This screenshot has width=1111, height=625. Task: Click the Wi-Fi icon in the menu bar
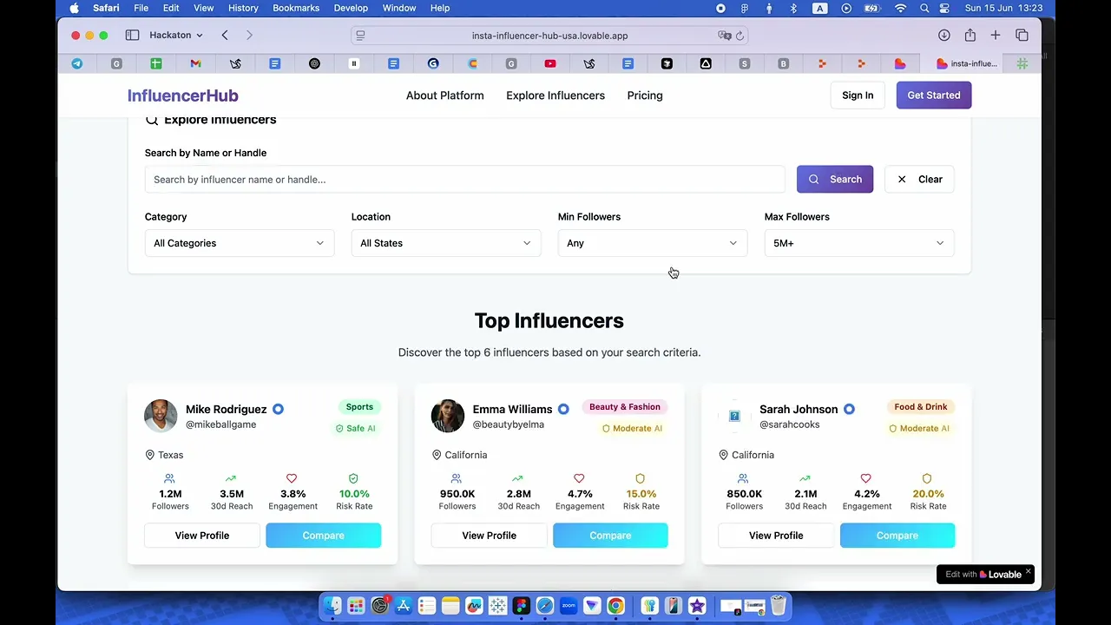(901, 8)
